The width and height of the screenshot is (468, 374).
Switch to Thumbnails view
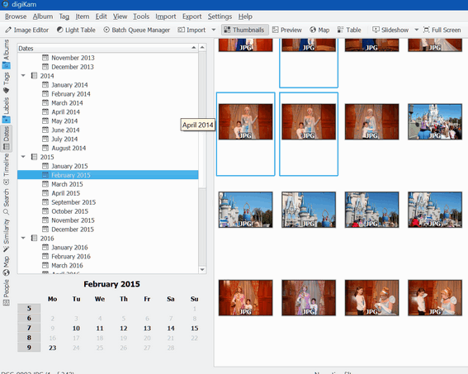click(x=244, y=30)
